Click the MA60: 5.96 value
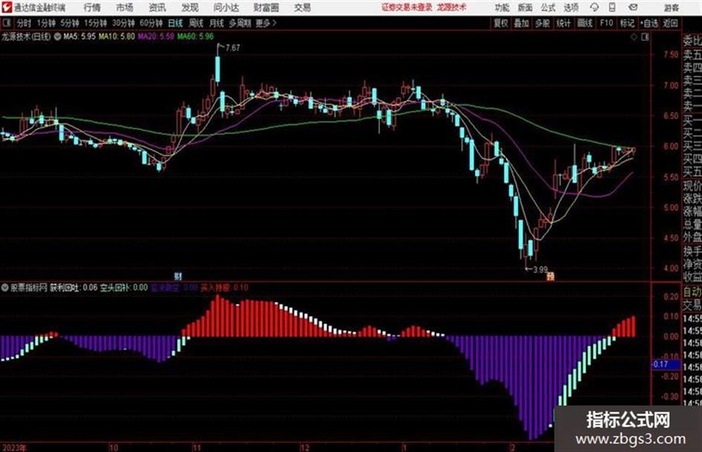 pos(195,36)
